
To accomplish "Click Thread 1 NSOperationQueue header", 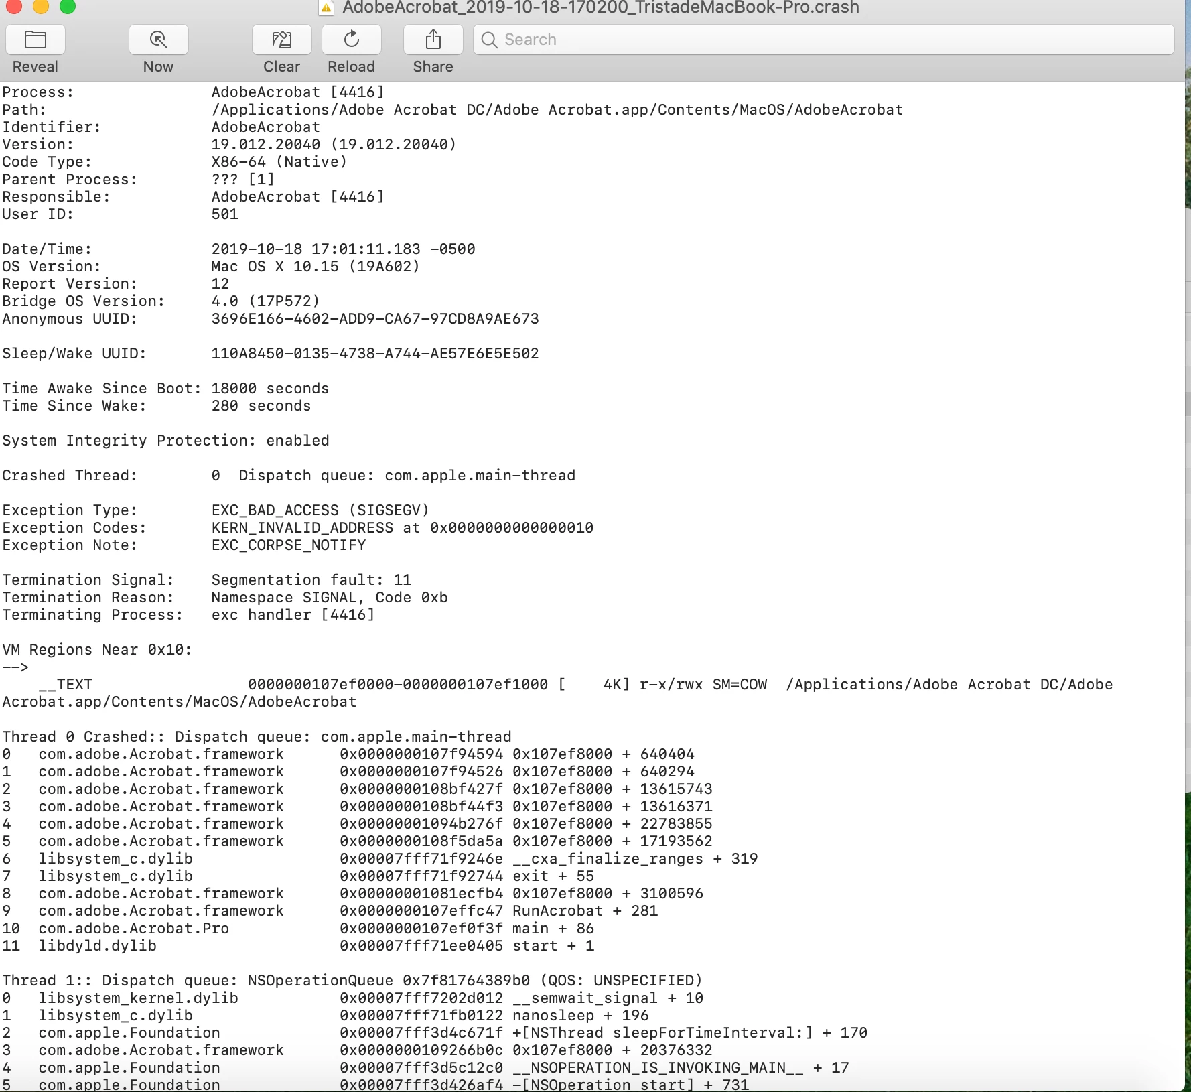I will (352, 981).
